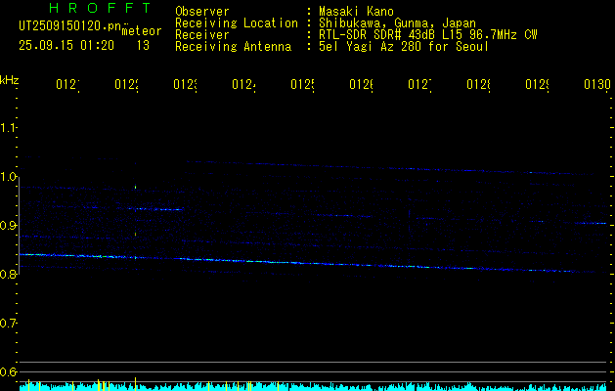Click the 0.9 kHz axis tick label

[x=8, y=226]
